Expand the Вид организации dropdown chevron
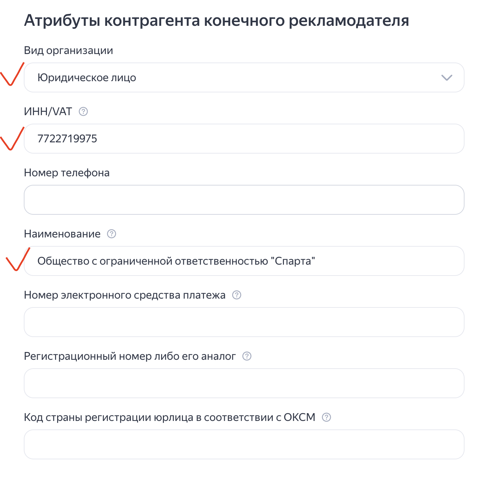The image size is (489, 477). [x=446, y=77]
